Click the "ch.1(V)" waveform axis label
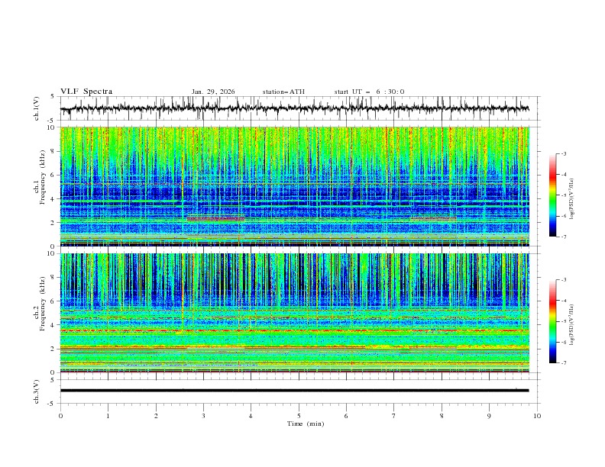The width and height of the screenshot is (605, 467). [37, 108]
